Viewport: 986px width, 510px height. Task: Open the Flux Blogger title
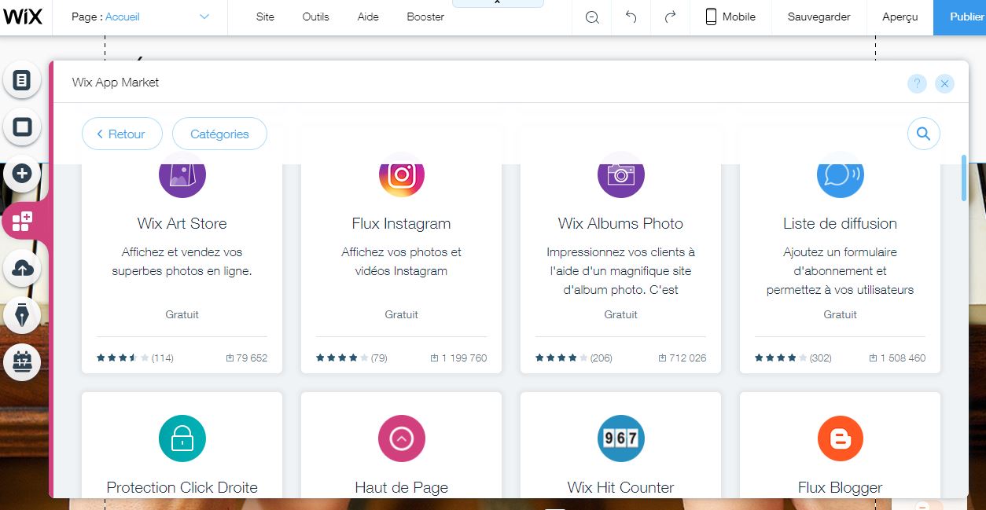point(841,487)
